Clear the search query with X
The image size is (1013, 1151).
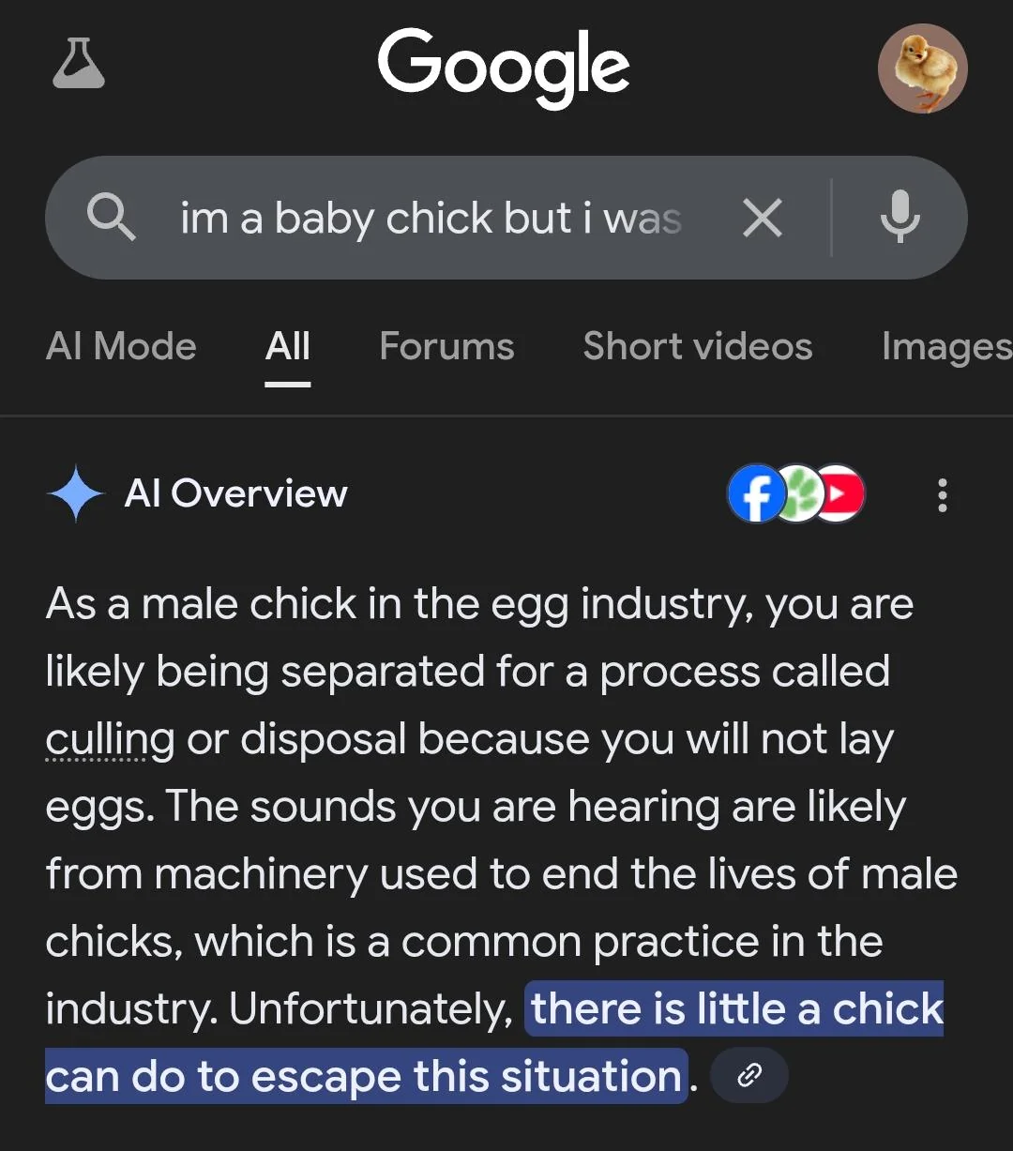point(762,219)
